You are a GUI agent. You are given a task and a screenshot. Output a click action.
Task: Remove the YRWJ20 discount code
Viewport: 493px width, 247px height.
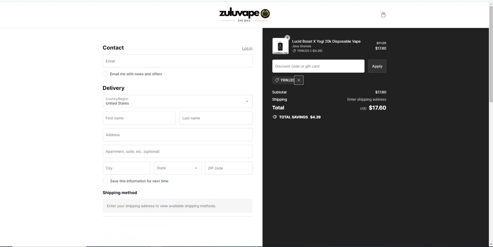pyautogui.click(x=299, y=80)
